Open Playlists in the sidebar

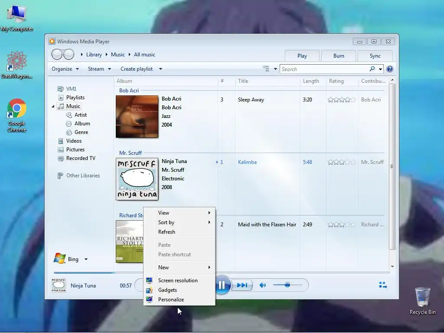tap(71, 98)
